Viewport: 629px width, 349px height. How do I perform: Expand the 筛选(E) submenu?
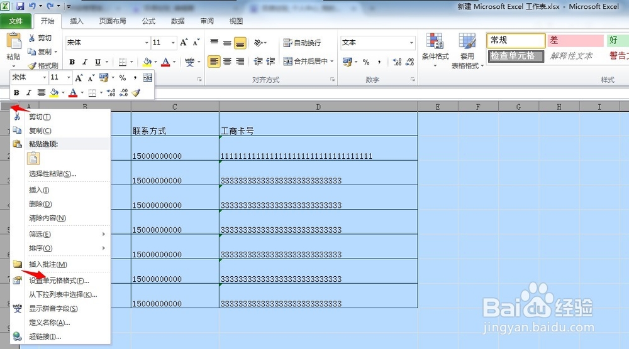(x=60, y=234)
